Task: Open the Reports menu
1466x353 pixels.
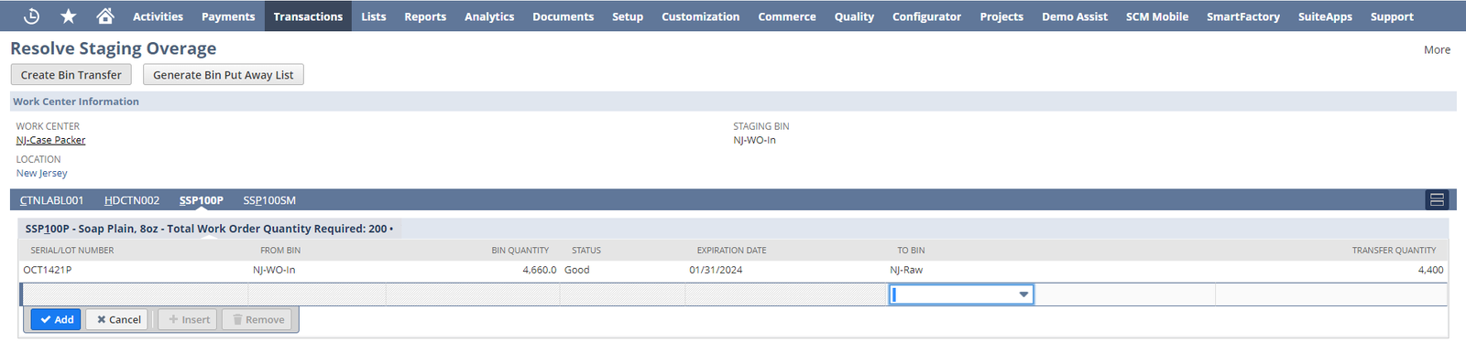Action: pyautogui.click(x=425, y=16)
